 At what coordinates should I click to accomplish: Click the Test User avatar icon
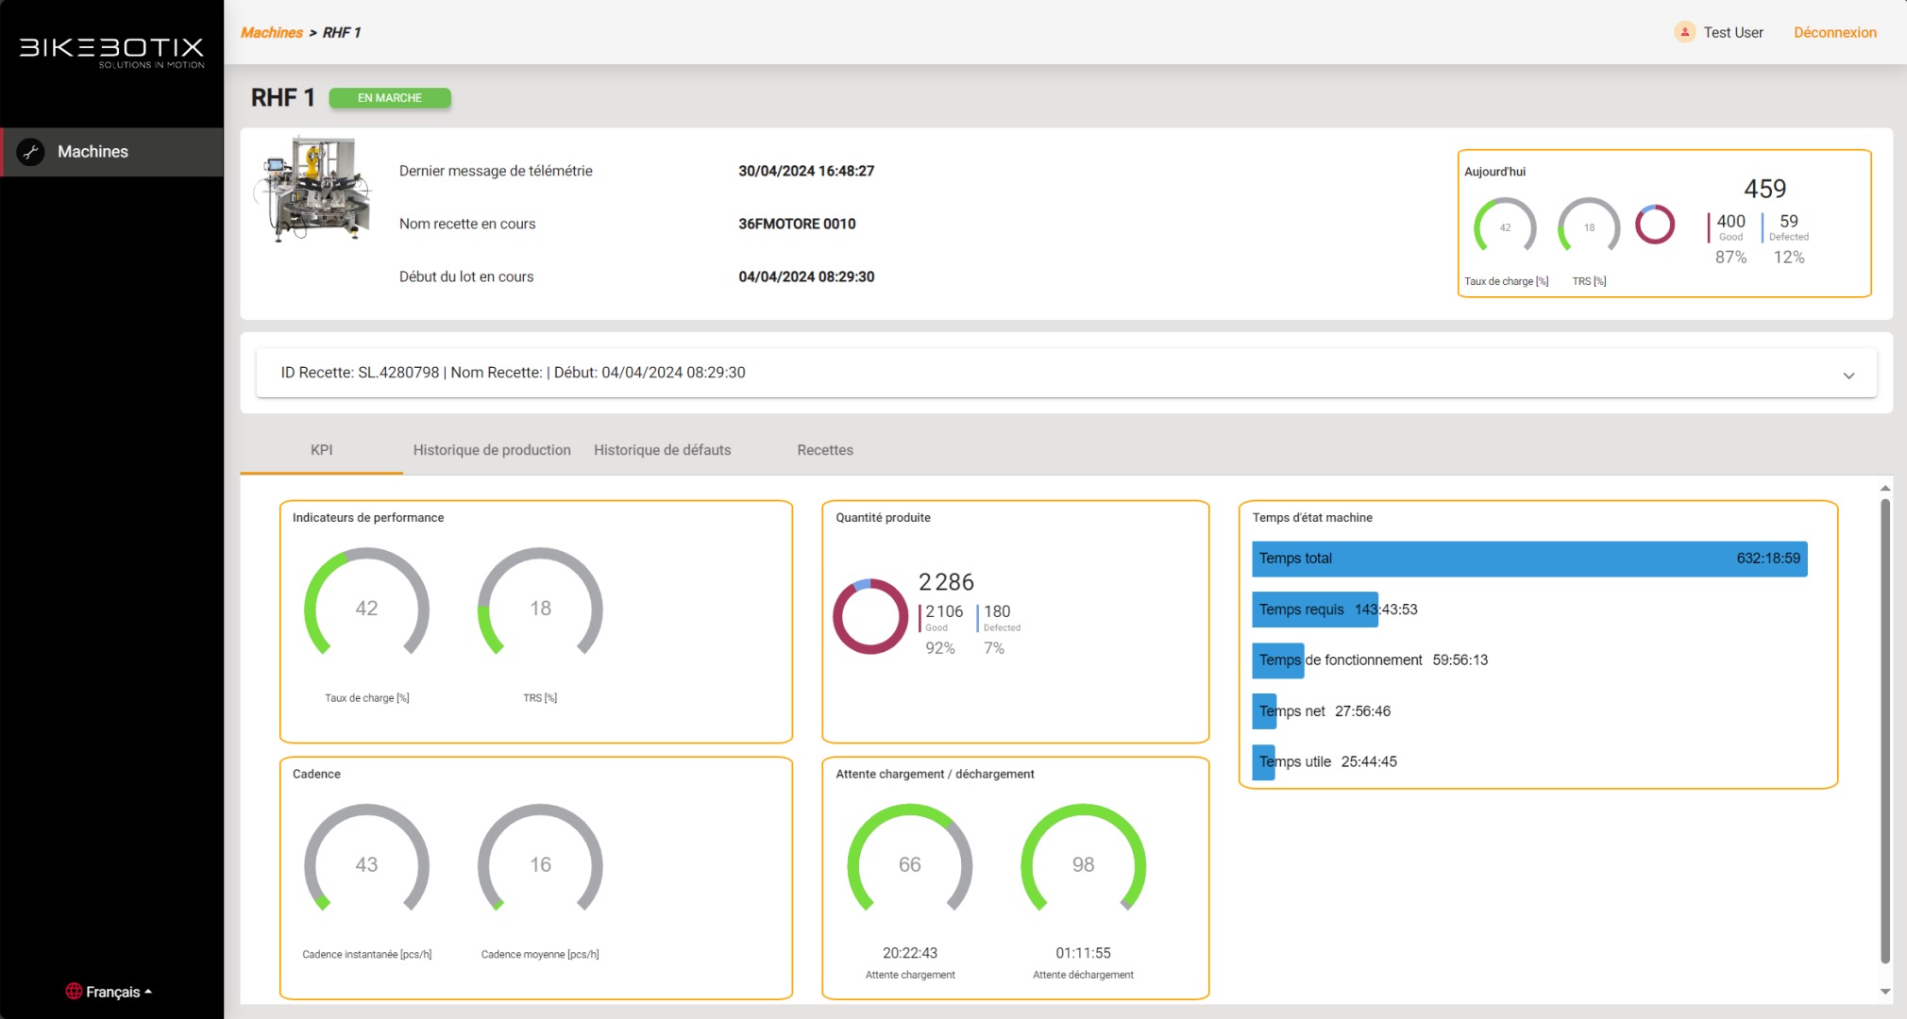tap(1684, 32)
